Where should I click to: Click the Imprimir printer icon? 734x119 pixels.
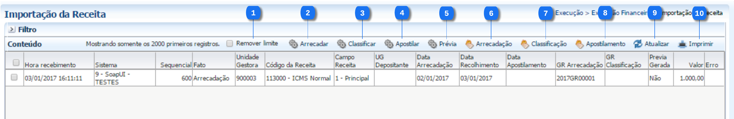coord(682,44)
